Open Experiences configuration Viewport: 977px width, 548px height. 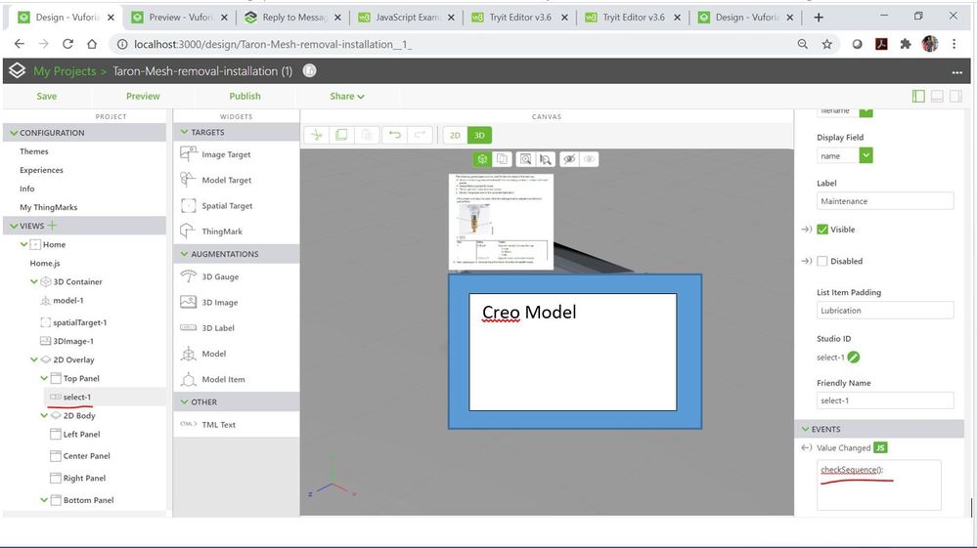click(x=41, y=170)
